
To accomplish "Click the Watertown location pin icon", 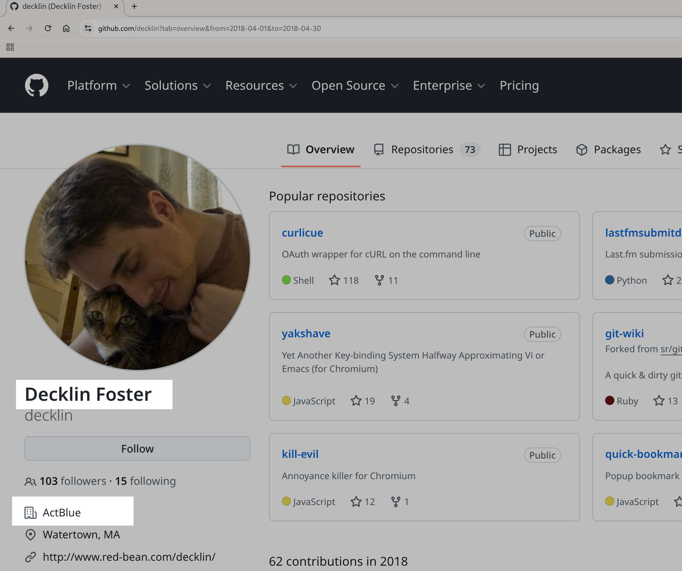I will 30,534.
